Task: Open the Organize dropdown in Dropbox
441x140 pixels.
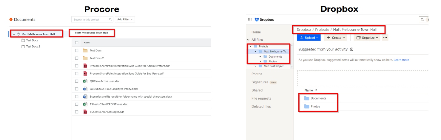Action: click(367, 38)
